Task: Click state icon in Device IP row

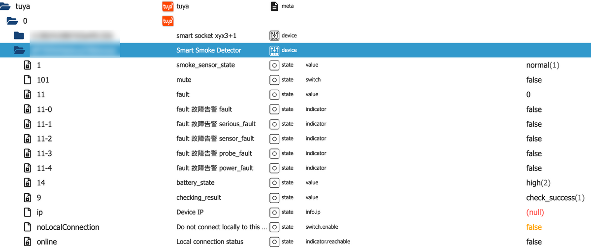Action: point(274,212)
